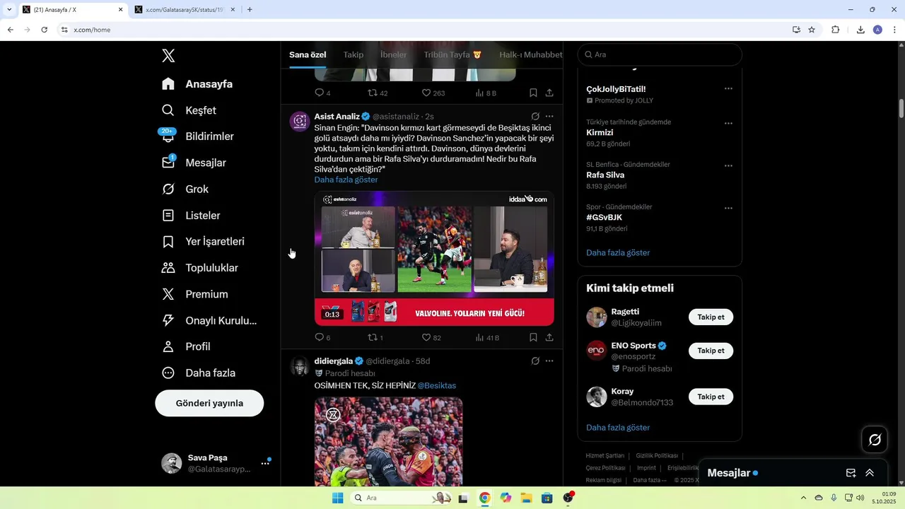Image resolution: width=905 pixels, height=509 pixels.
Task: Open options for ÇokJollyBiTatil trend
Action: (x=728, y=88)
